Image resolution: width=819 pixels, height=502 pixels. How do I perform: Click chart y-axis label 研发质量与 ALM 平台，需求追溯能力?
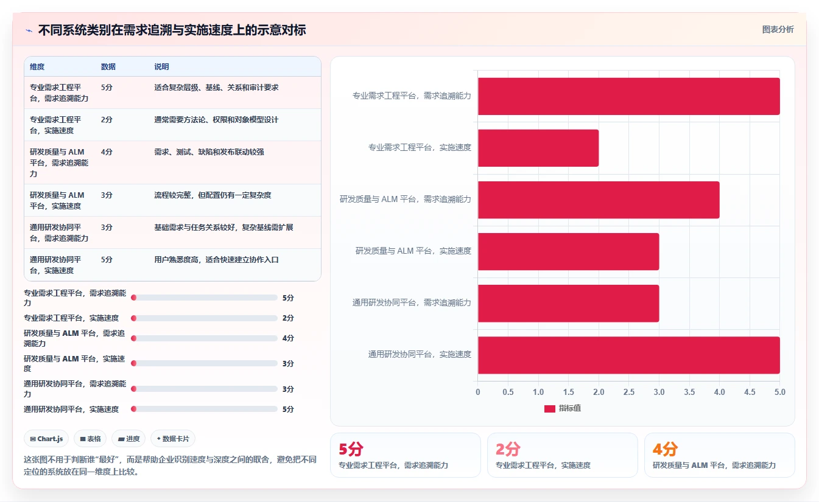pos(406,200)
